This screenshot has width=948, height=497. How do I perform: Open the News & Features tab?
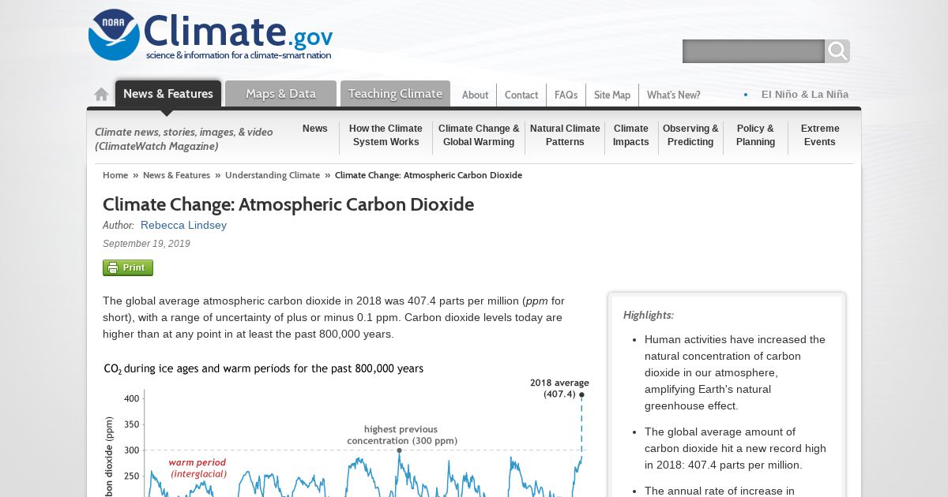[168, 94]
